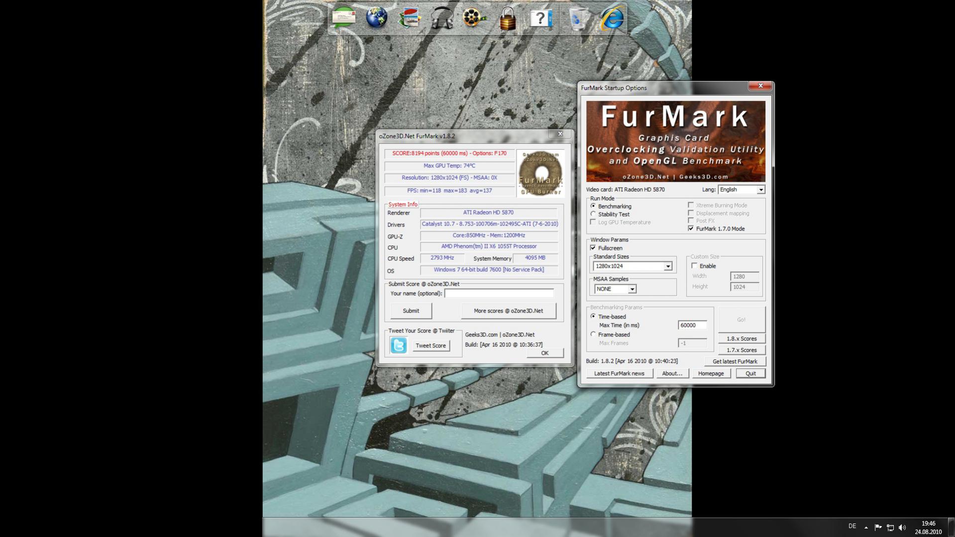Click the Twitter bird icon

[399, 345]
